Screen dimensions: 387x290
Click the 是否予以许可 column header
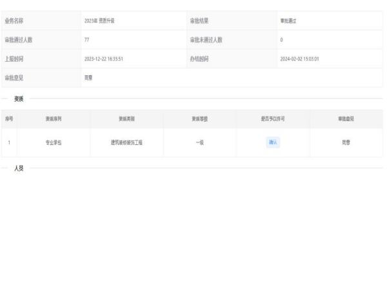click(273, 119)
